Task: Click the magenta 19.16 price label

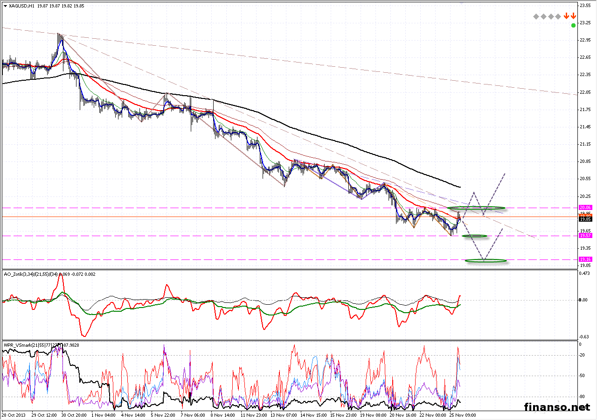Action: pos(585,259)
